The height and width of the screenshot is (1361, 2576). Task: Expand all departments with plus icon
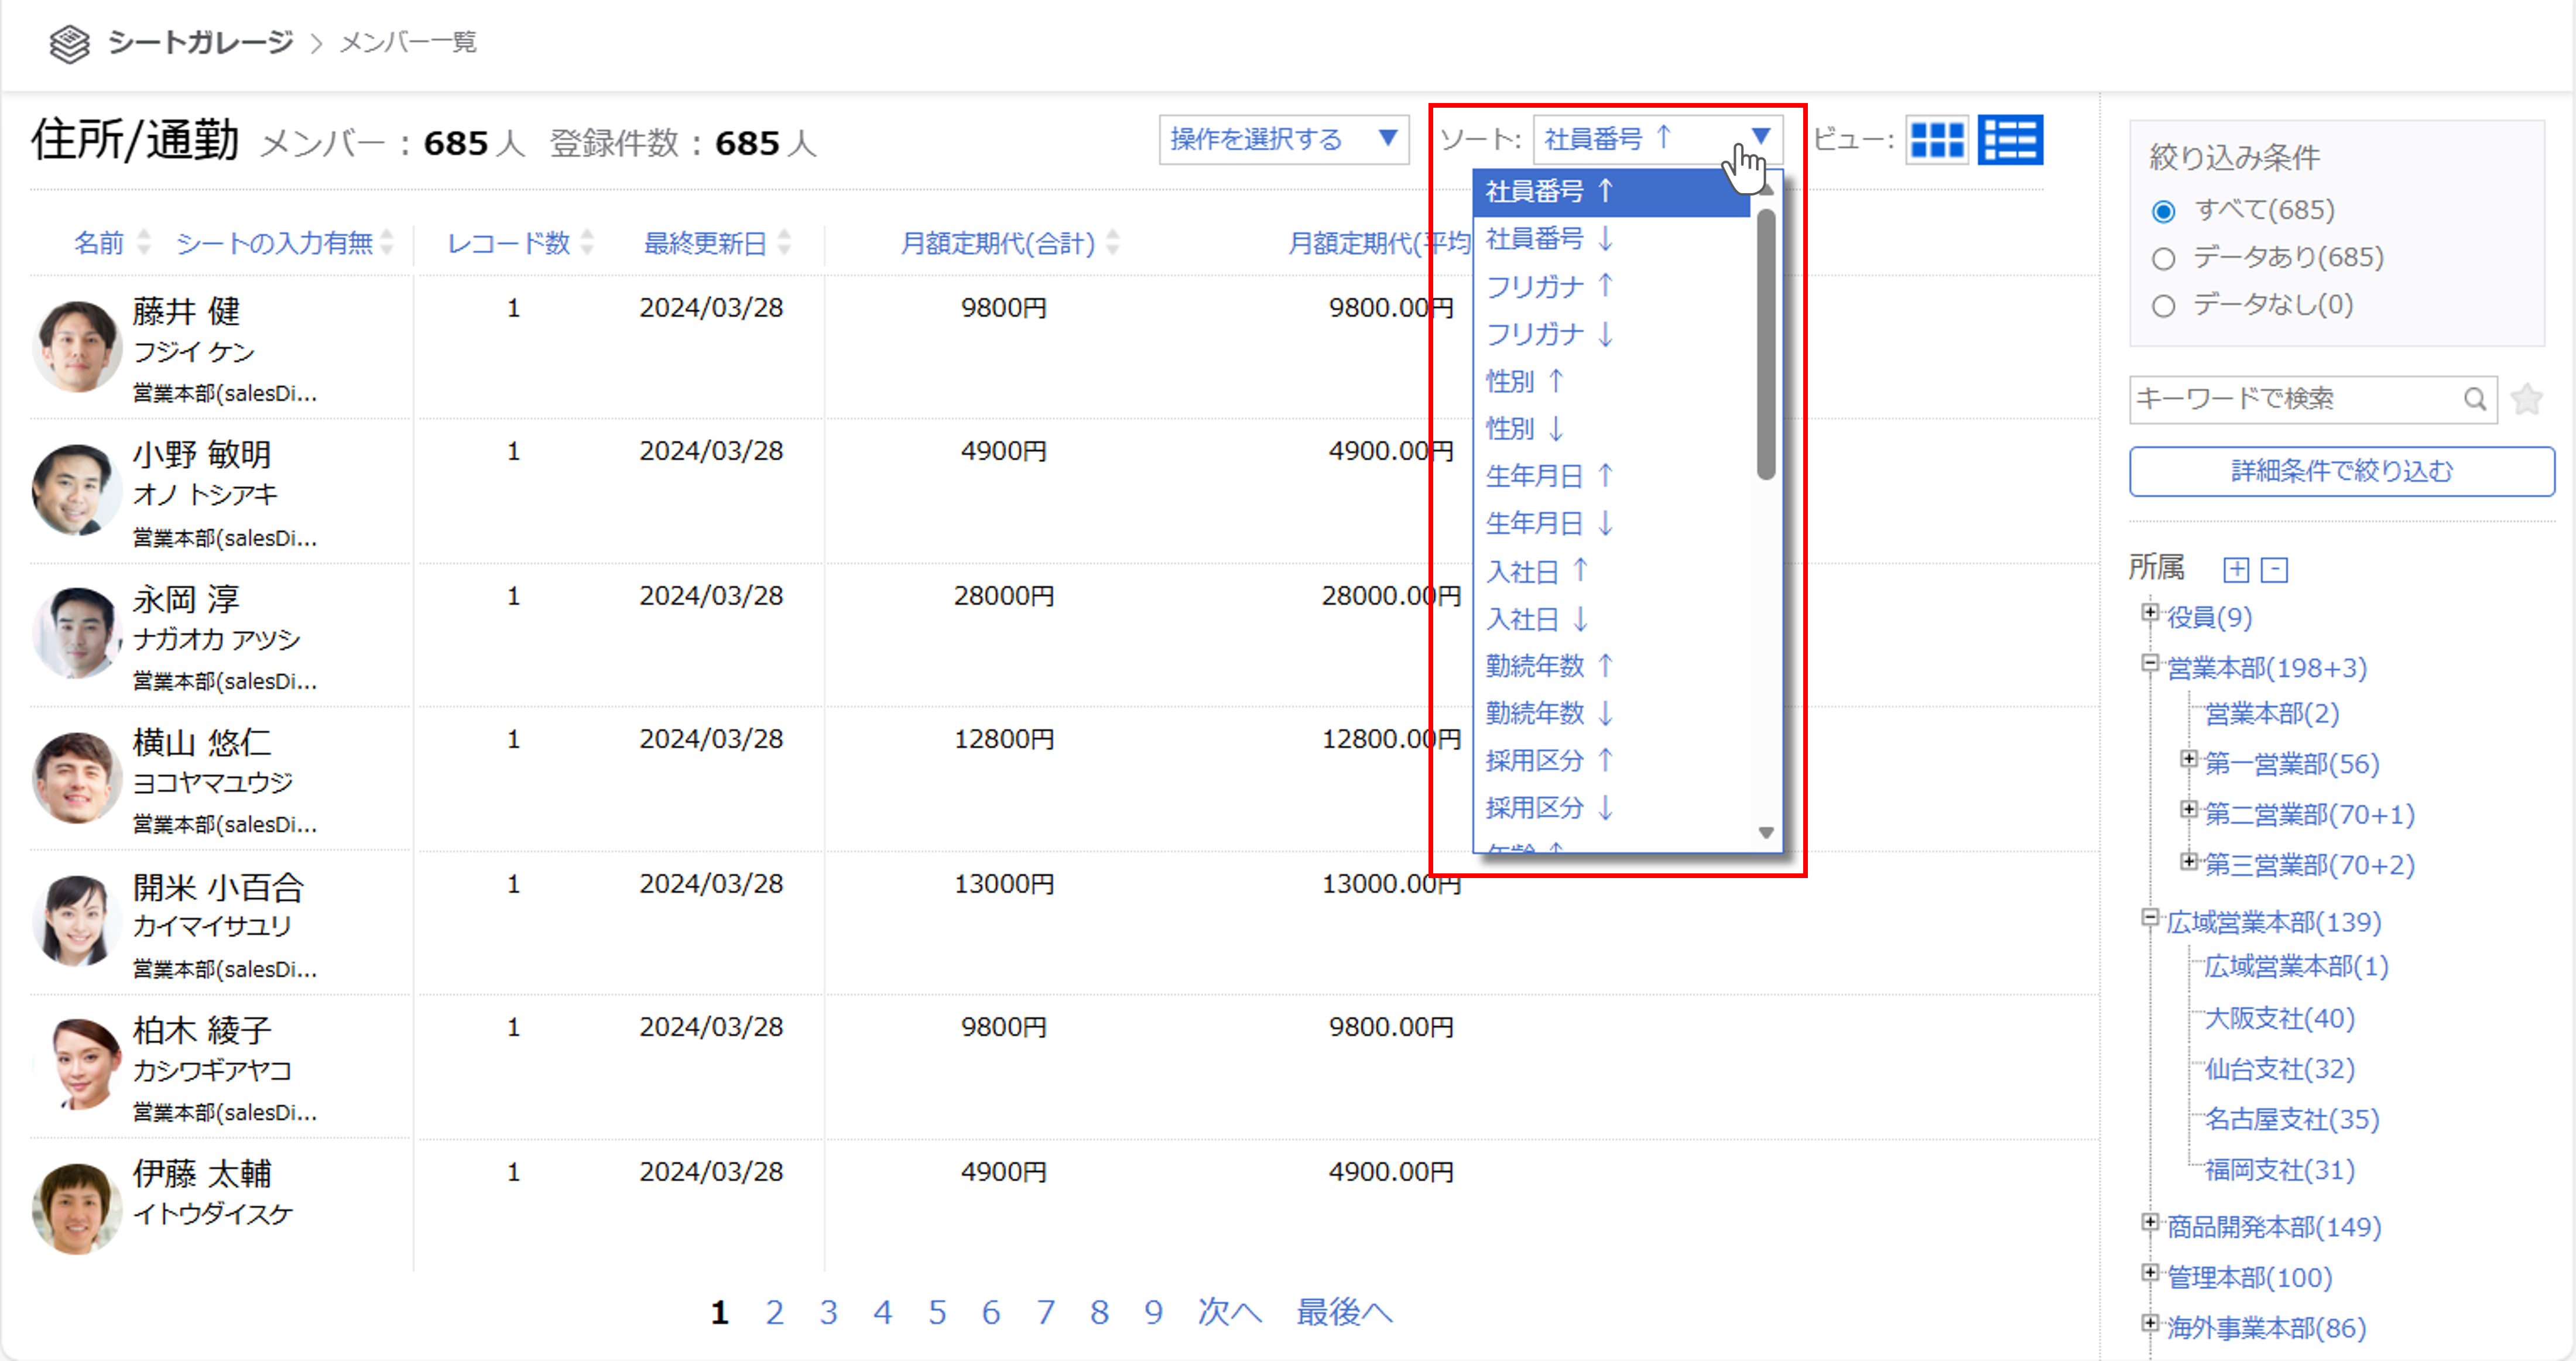(2236, 570)
